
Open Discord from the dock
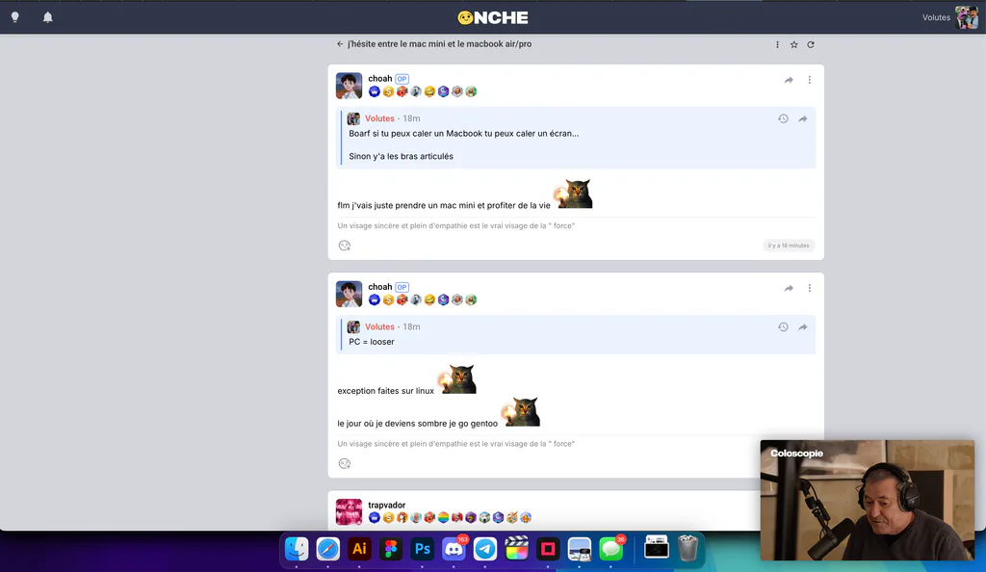[x=454, y=550]
